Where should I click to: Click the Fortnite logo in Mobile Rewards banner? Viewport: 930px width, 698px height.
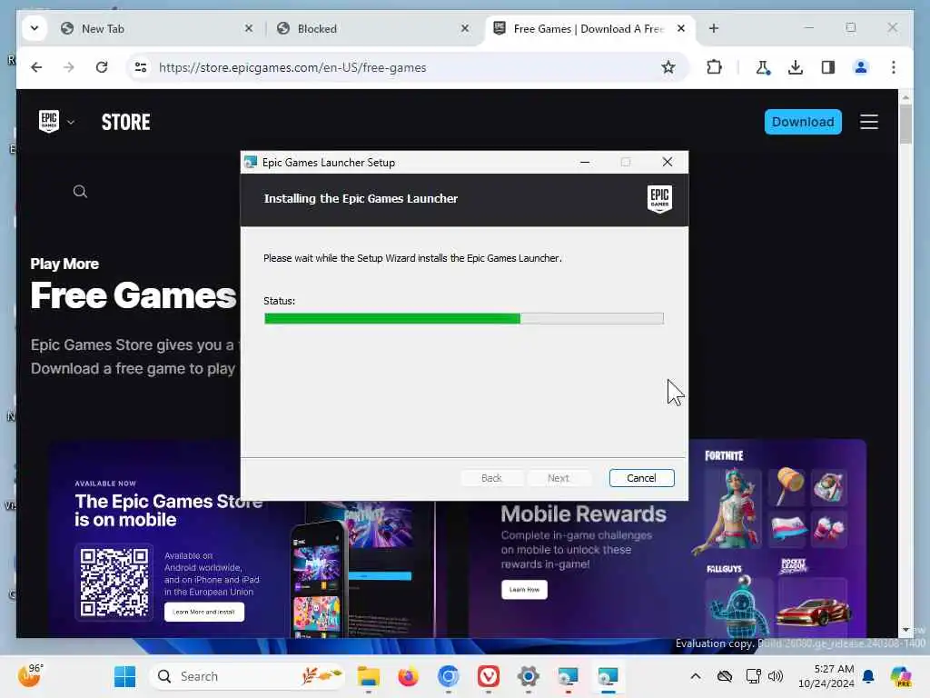[x=724, y=456]
